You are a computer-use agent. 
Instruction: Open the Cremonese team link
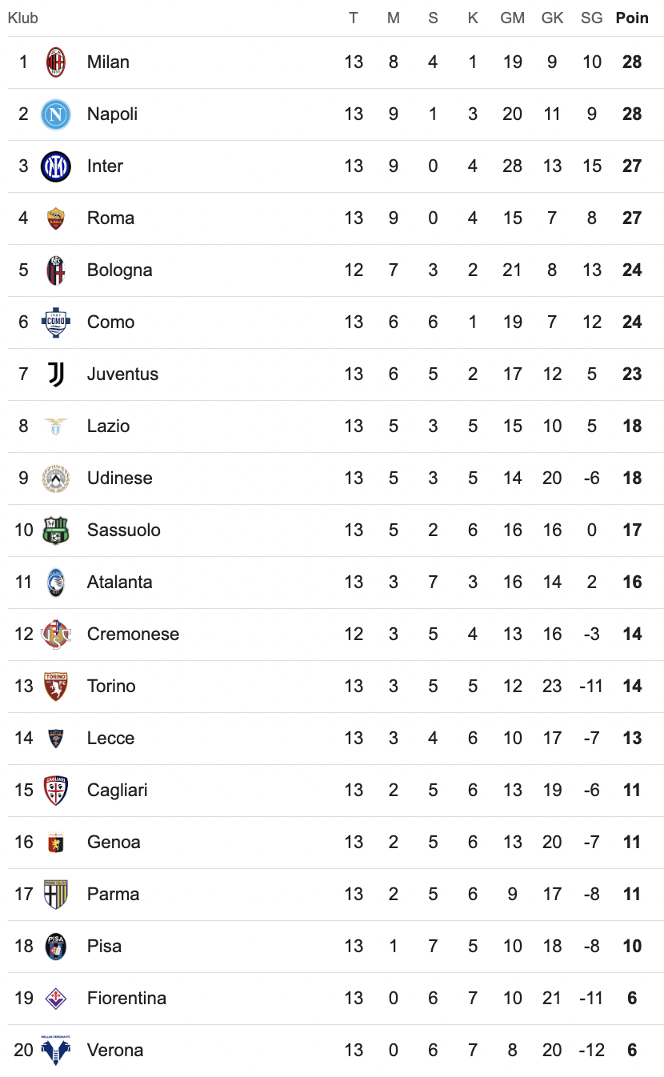click(x=133, y=635)
